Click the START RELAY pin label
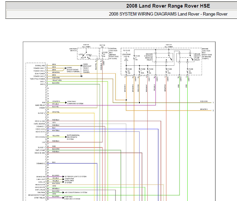The height and width of the screenshot is (201, 237). [x=40, y=198]
